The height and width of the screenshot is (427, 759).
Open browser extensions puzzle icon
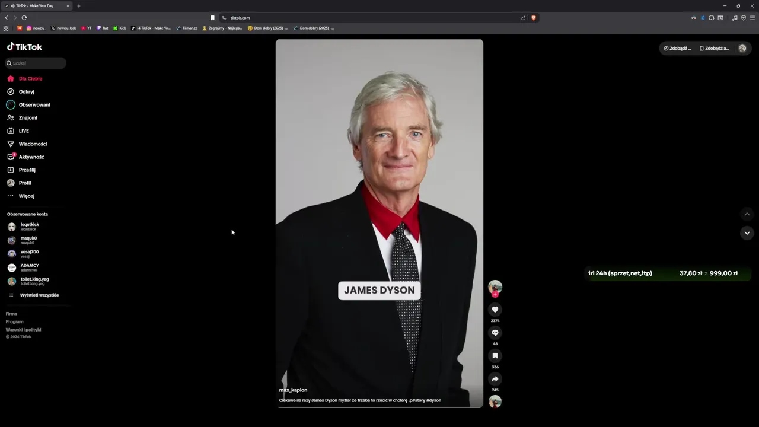point(712,18)
